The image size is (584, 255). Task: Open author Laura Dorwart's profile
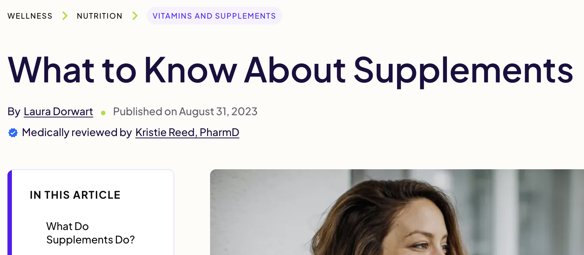pyautogui.click(x=58, y=111)
